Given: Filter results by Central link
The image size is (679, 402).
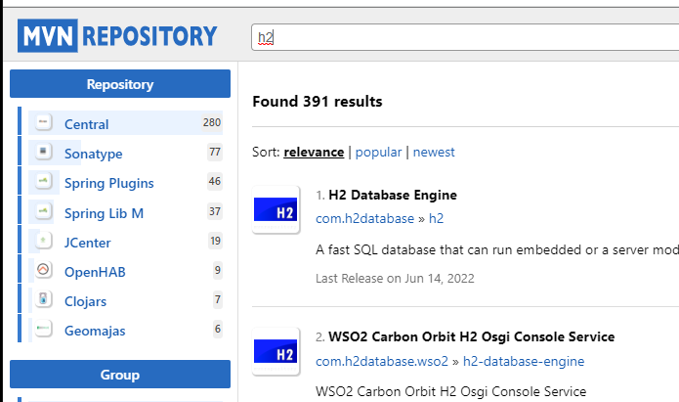Looking at the screenshot, I should pyautogui.click(x=87, y=124).
